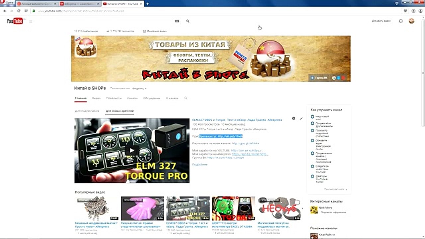
Task: Click "Добавить видео" upload button
Action: tap(381, 21)
